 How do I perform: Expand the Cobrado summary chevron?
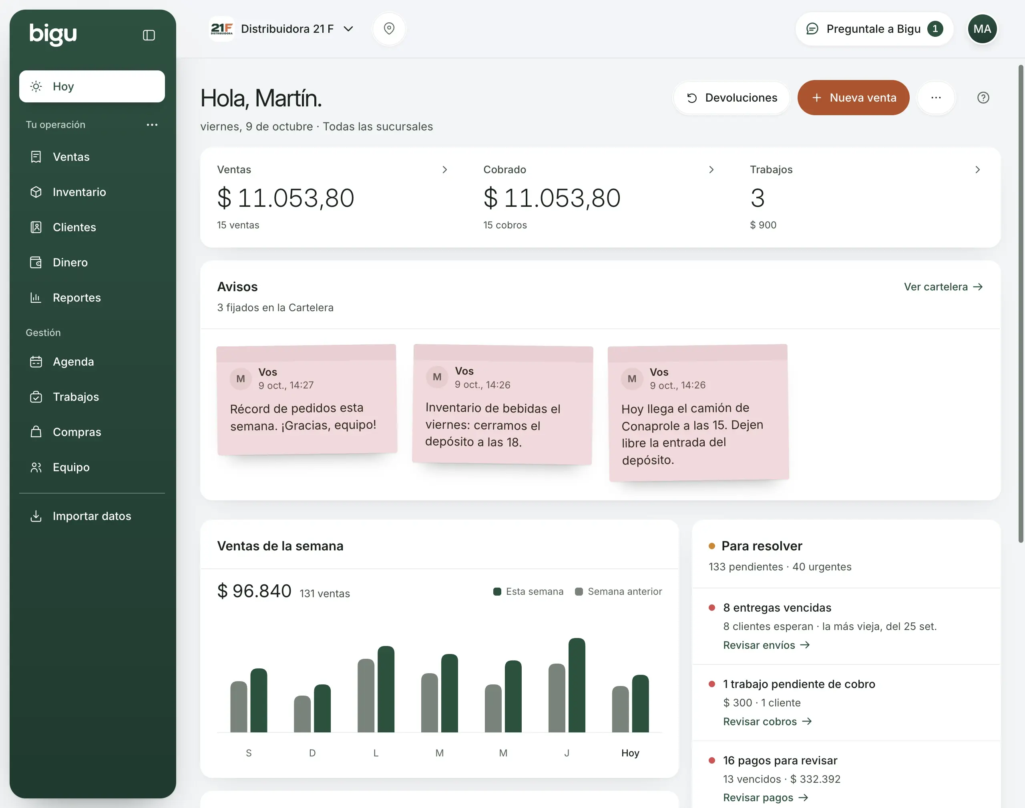[x=711, y=169]
